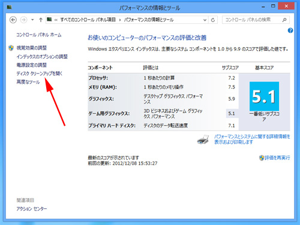Open the recent locations dropdown arrow
The height and width of the screenshot is (225, 300).
32,20
